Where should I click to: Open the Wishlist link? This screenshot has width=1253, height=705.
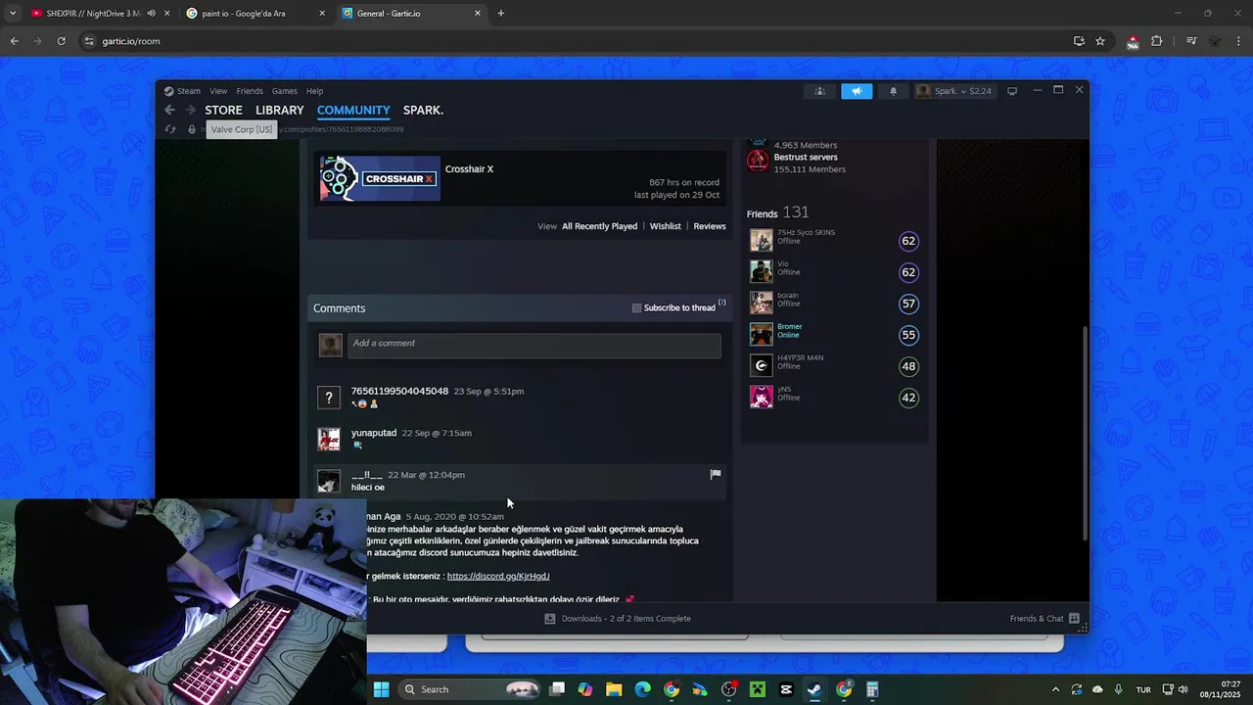(666, 226)
